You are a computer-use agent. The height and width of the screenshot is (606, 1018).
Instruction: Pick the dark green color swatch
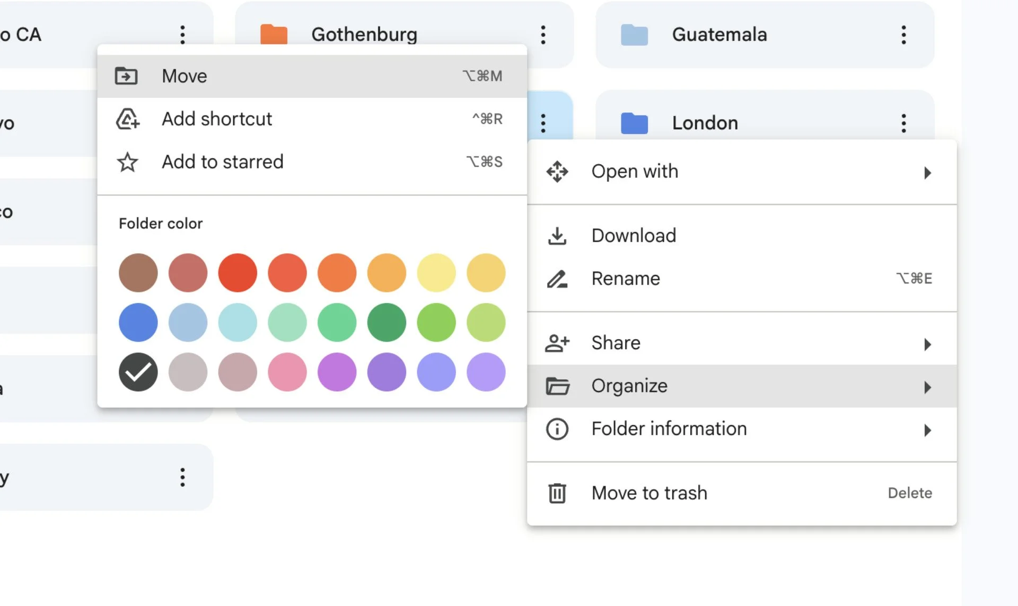387,323
